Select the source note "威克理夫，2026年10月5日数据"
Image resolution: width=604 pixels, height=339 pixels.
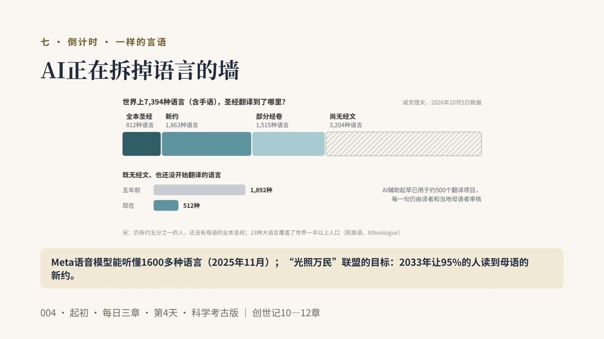click(x=442, y=102)
